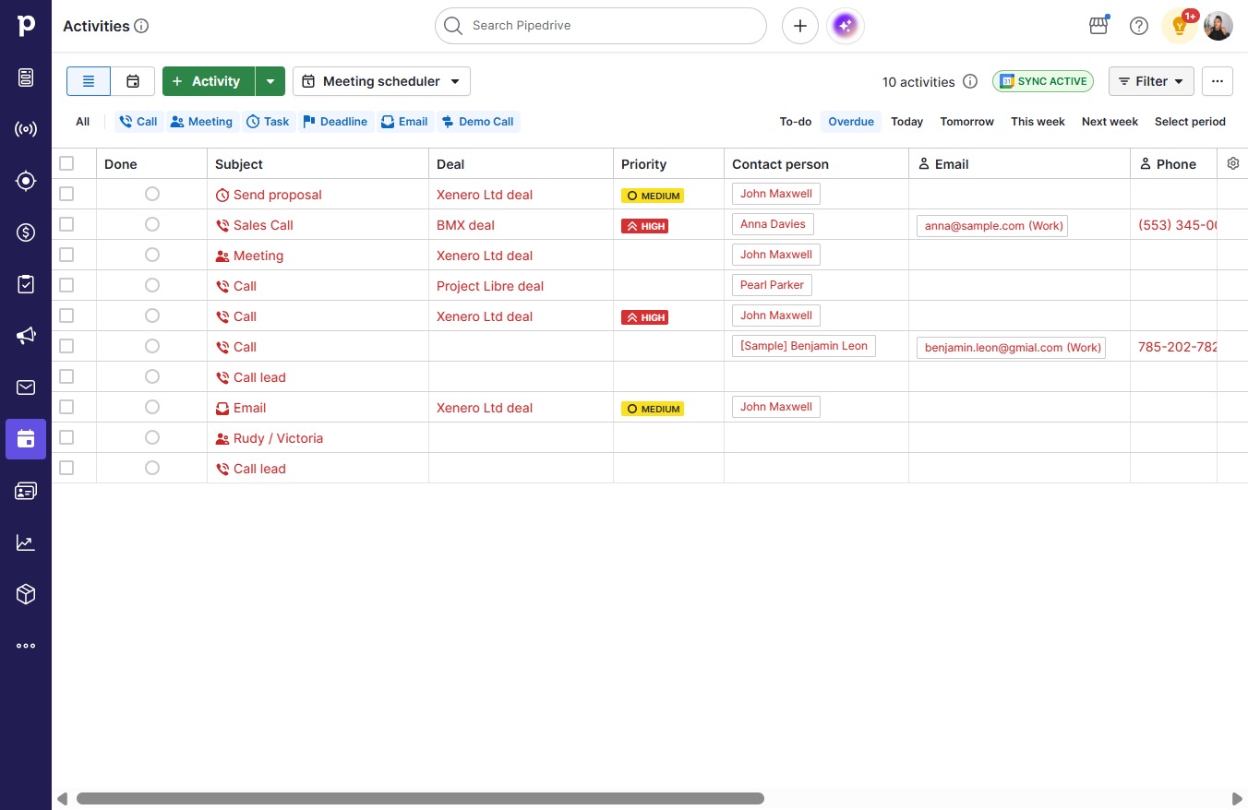Click the info icon beside Activities title
This screenshot has width=1248, height=810.
(x=141, y=26)
